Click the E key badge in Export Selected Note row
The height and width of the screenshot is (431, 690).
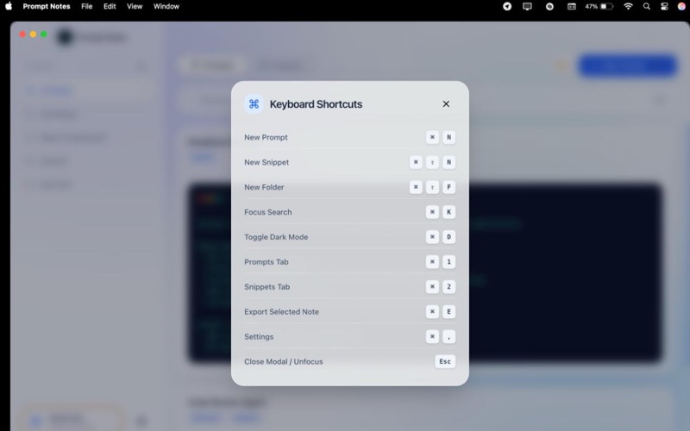click(448, 312)
